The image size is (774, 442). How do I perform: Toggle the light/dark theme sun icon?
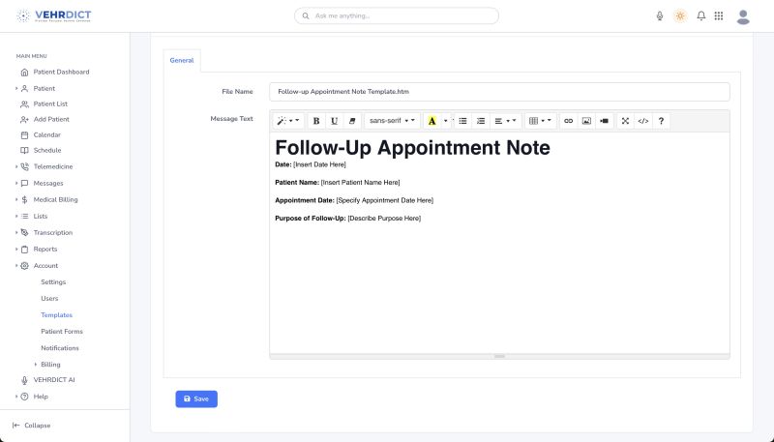pos(680,16)
